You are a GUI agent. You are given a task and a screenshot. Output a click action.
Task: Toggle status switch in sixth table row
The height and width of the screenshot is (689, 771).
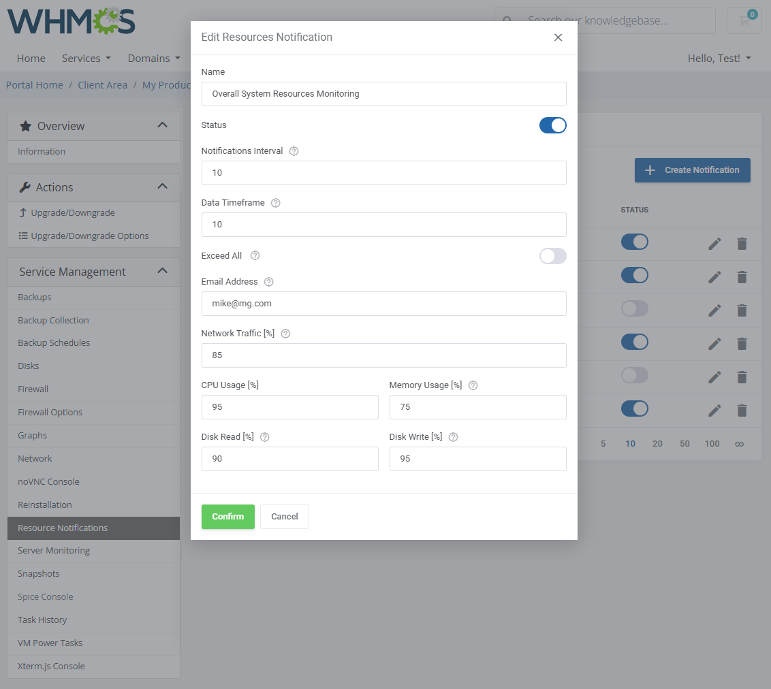(634, 408)
